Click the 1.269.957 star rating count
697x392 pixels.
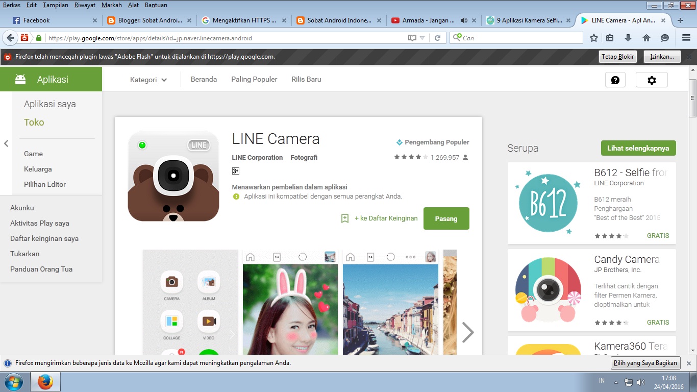click(444, 158)
